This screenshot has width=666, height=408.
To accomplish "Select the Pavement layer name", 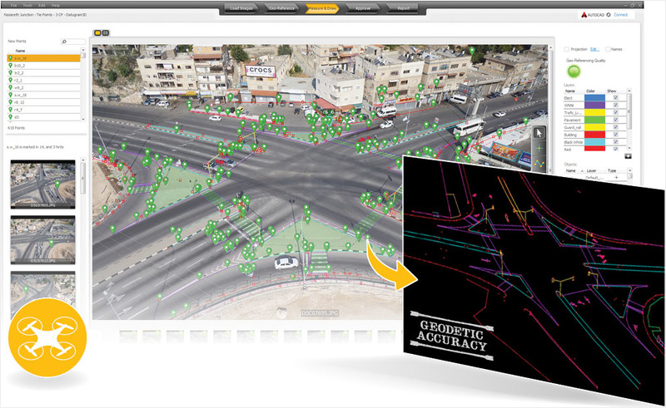I will 573,120.
